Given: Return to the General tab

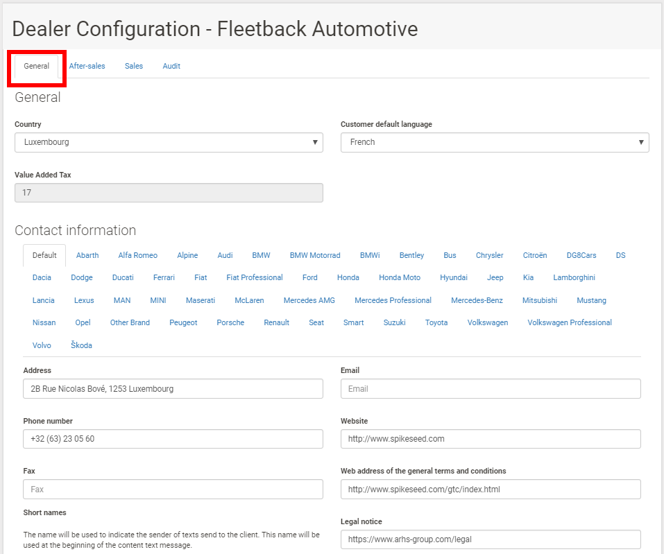Looking at the screenshot, I should pos(36,66).
